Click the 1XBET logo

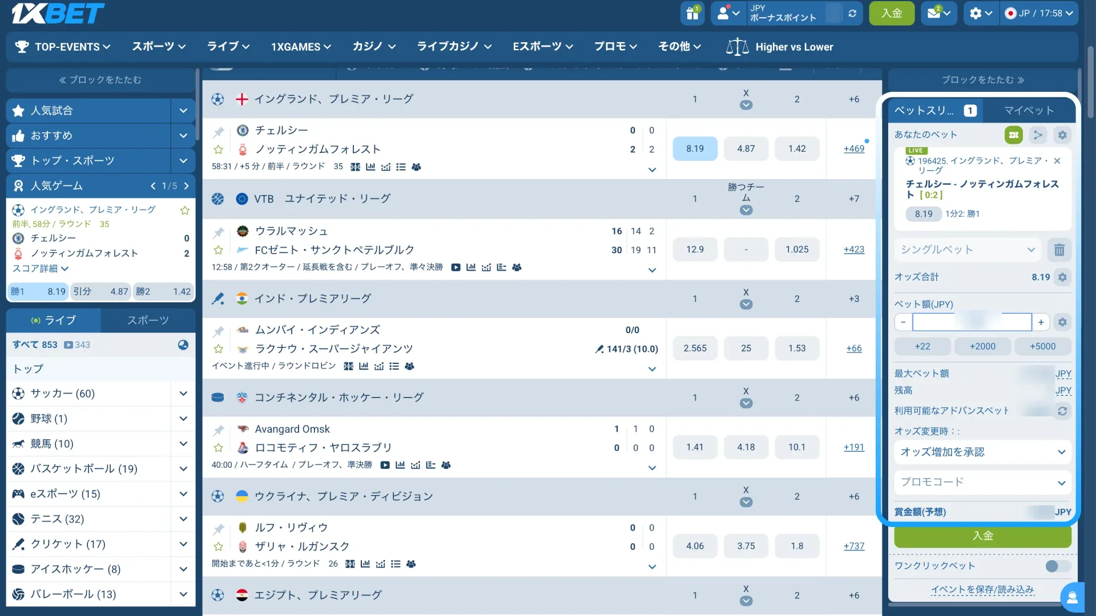(x=58, y=13)
